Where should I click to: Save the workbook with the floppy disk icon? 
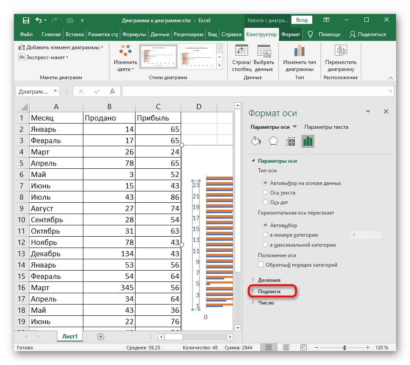point(26,20)
